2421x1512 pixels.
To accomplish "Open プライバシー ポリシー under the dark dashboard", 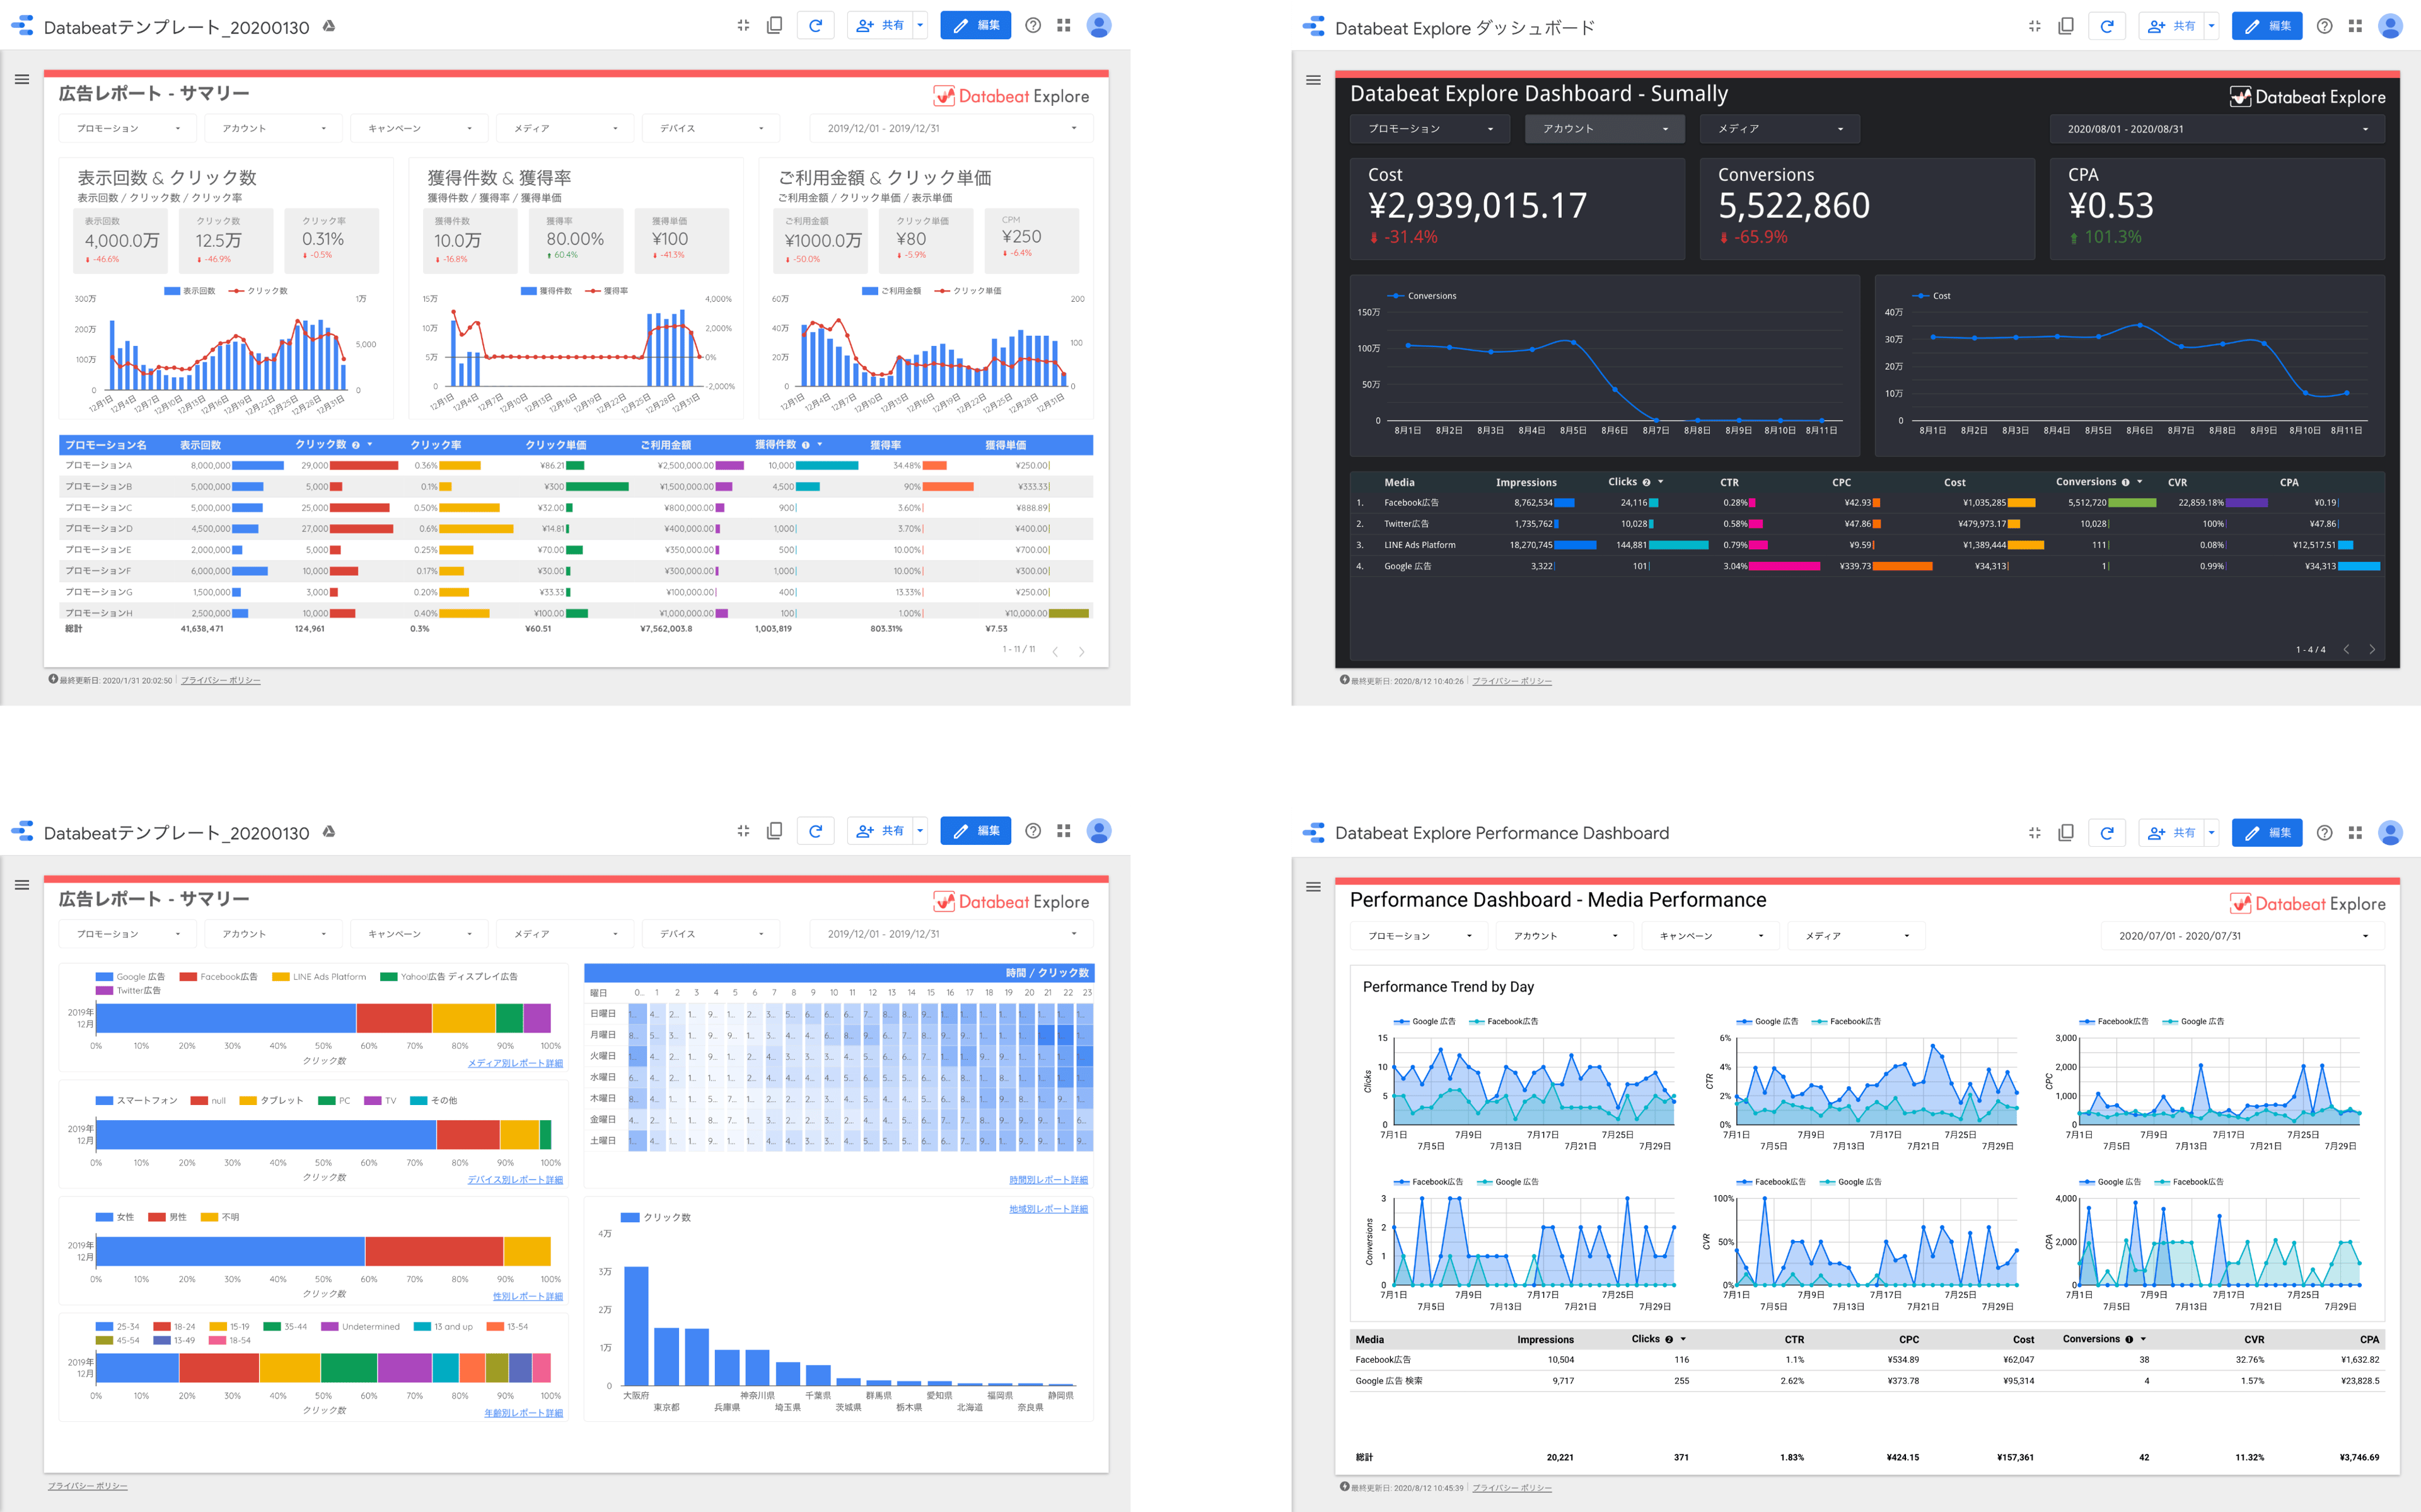I will point(1512,681).
